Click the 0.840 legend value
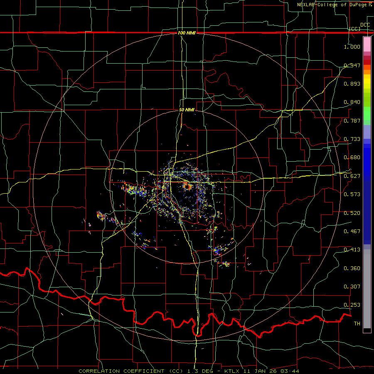The width and height of the screenshot is (374, 374). point(352,102)
